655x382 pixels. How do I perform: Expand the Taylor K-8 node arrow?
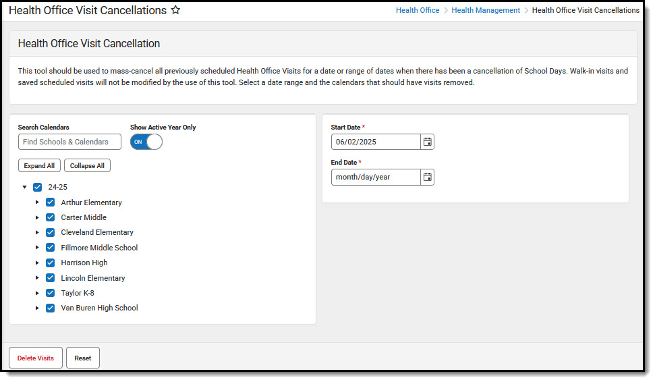click(37, 293)
